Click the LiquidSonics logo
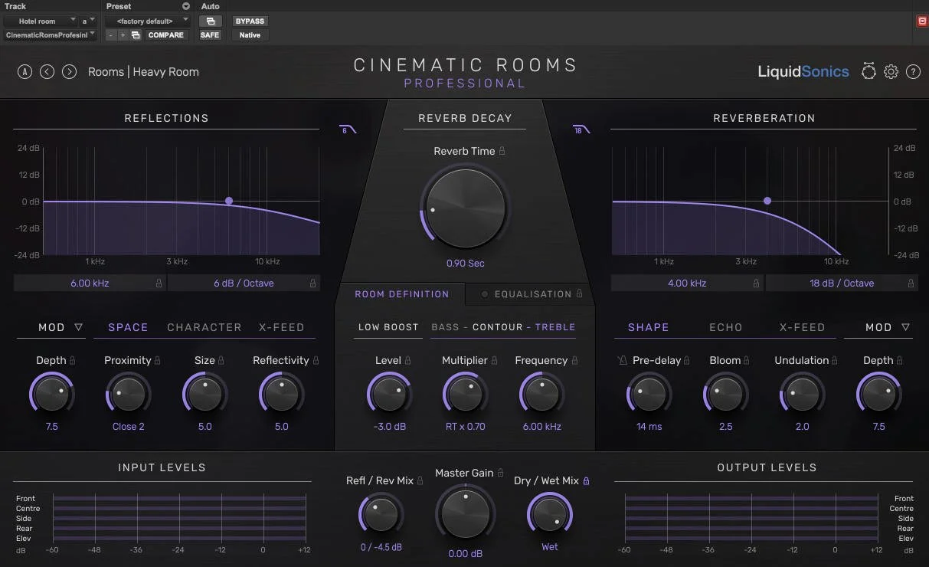929x567 pixels. [x=803, y=71]
